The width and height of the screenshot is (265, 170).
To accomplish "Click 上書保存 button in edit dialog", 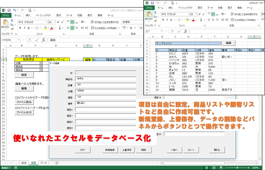I will 127,150.
